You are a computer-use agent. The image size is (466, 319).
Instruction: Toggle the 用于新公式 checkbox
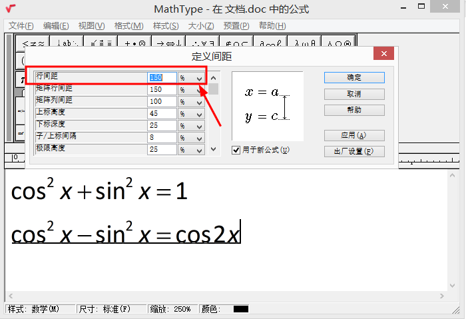pos(236,150)
